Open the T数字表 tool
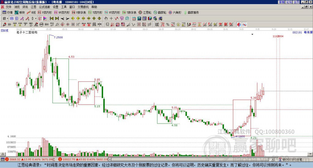The width and height of the screenshot is (313, 168). [x=129, y=12]
